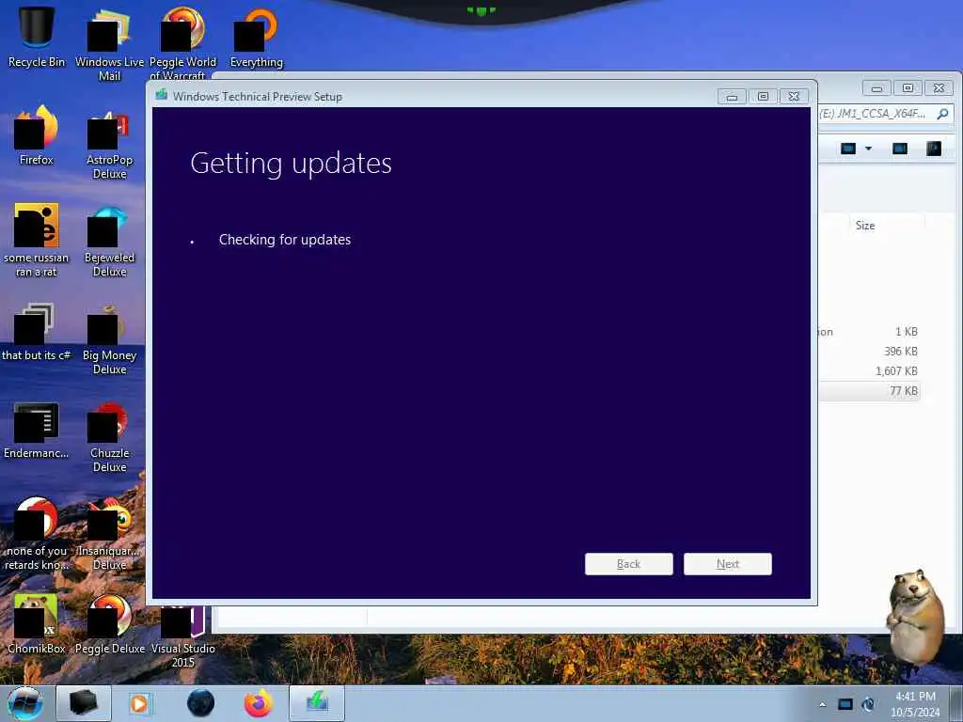Image resolution: width=963 pixels, height=722 pixels.
Task: Select Peggle World of Warcraft desktop icon
Action: coord(183,44)
